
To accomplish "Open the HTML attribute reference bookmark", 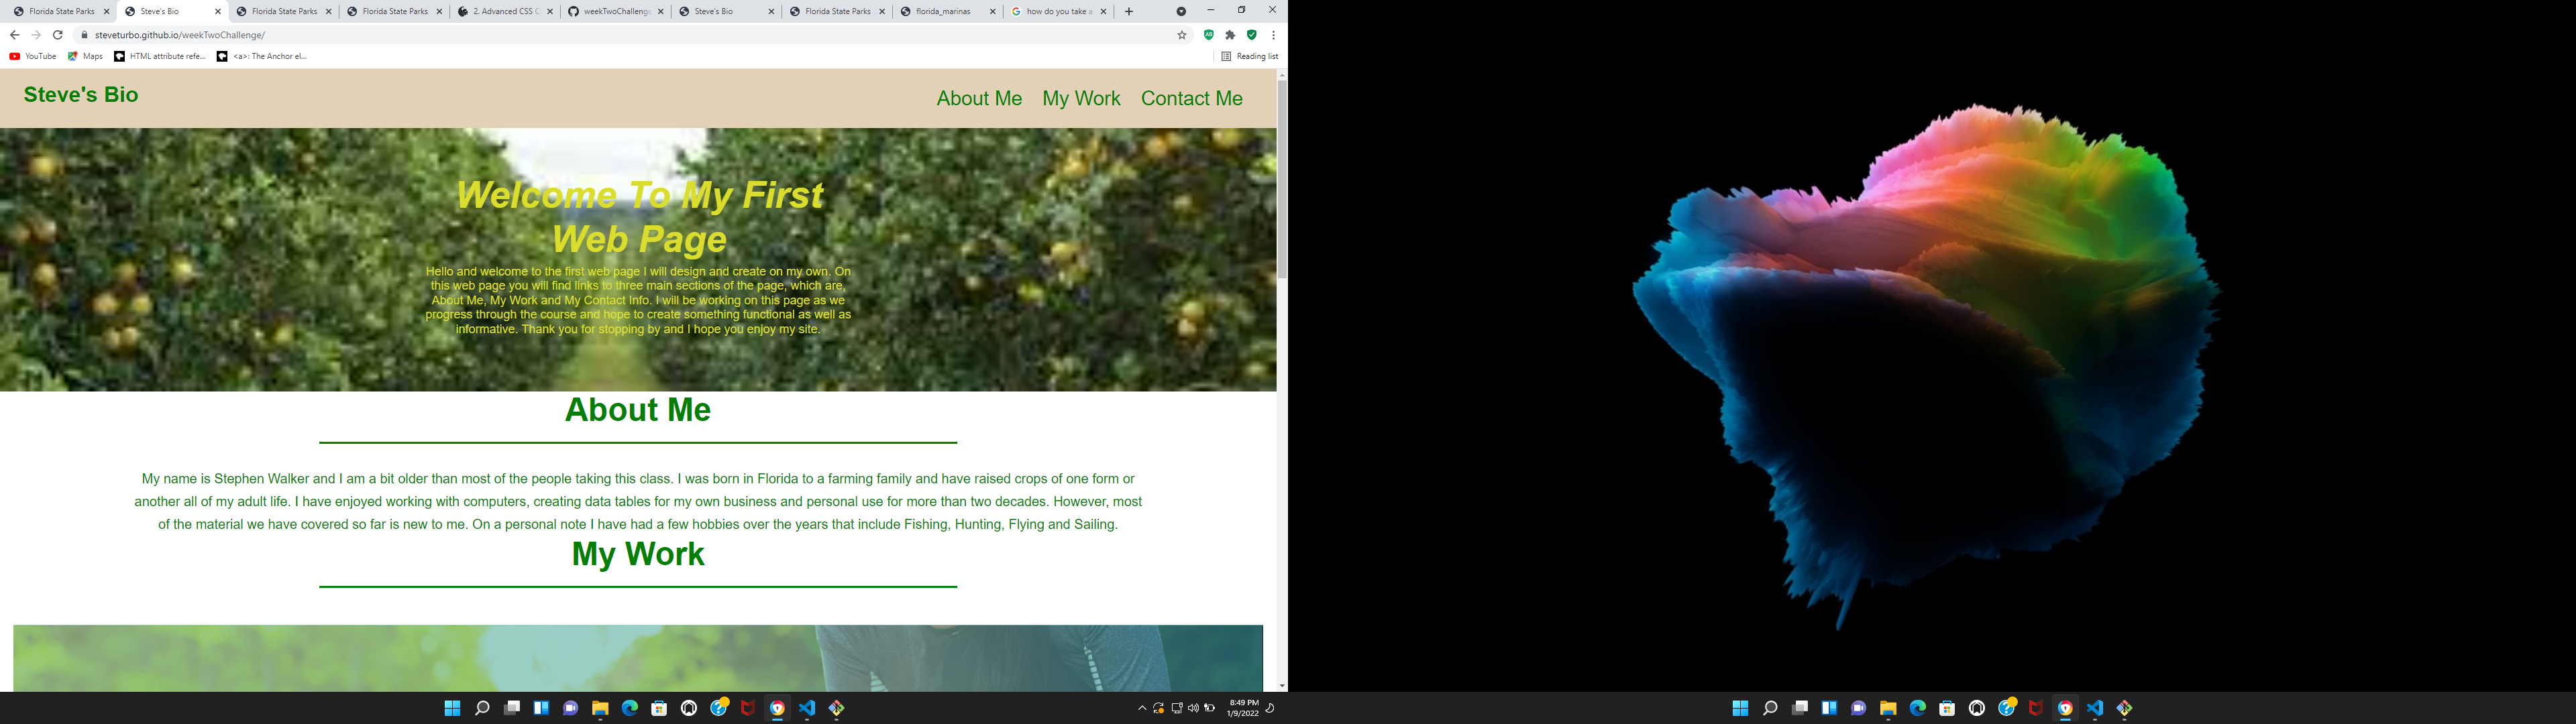I will 160,57.
